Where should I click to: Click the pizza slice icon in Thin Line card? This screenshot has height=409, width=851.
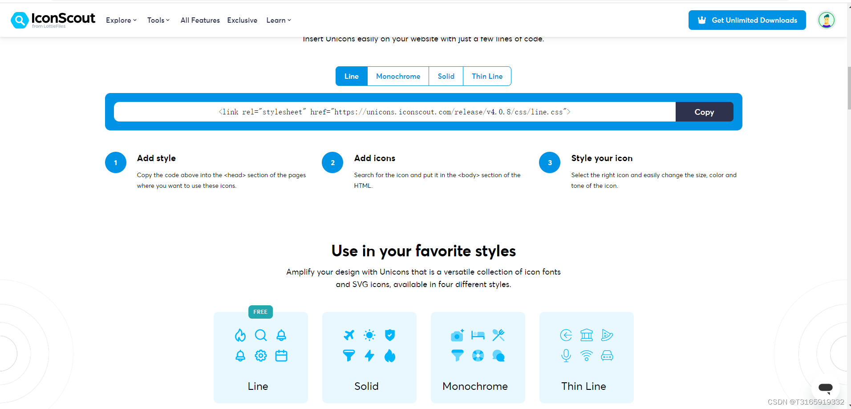(x=607, y=335)
